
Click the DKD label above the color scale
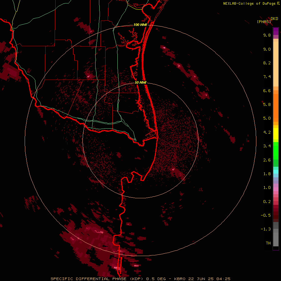click(274, 19)
